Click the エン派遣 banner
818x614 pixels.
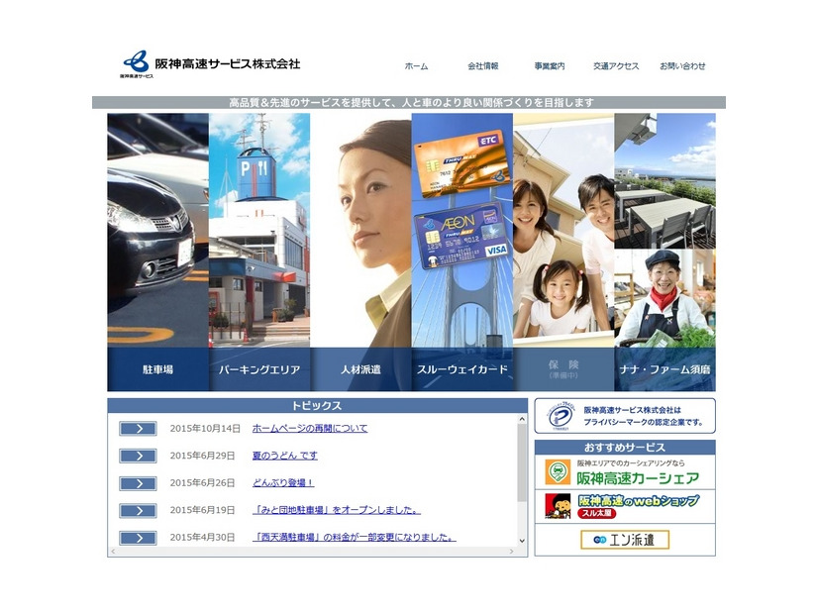[x=625, y=541]
